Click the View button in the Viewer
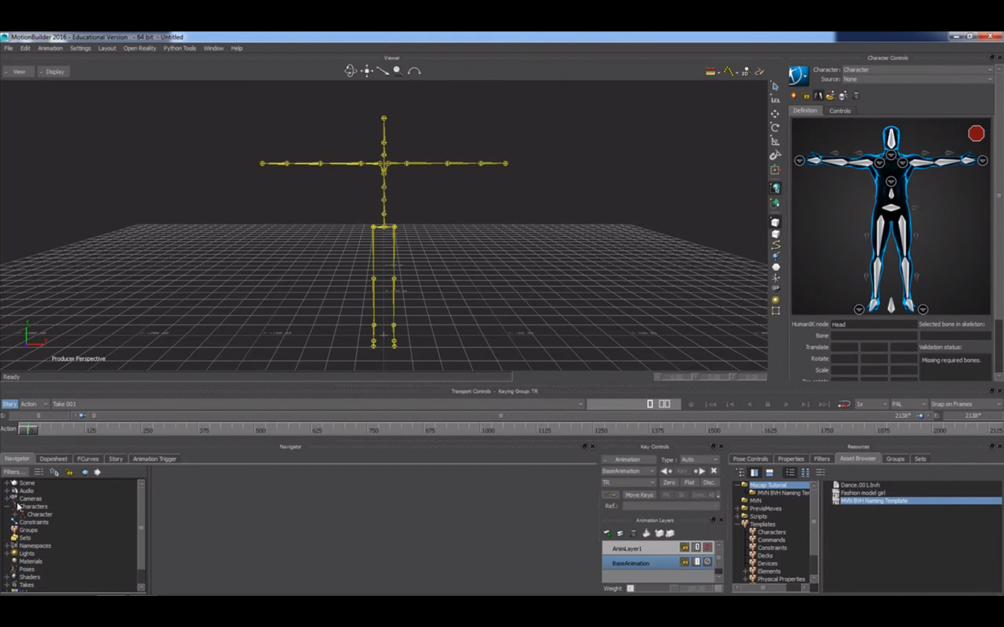The width and height of the screenshot is (1004, 627). 18,72
